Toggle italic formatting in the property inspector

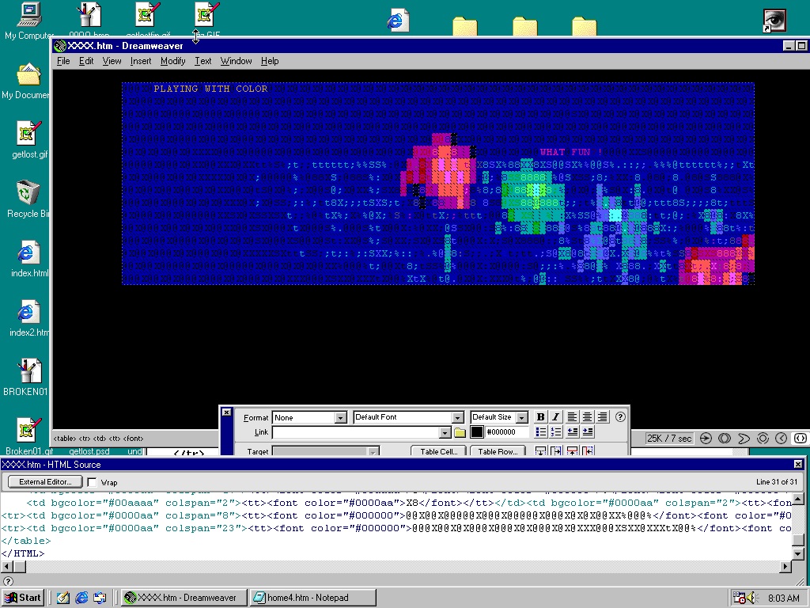[x=555, y=416]
